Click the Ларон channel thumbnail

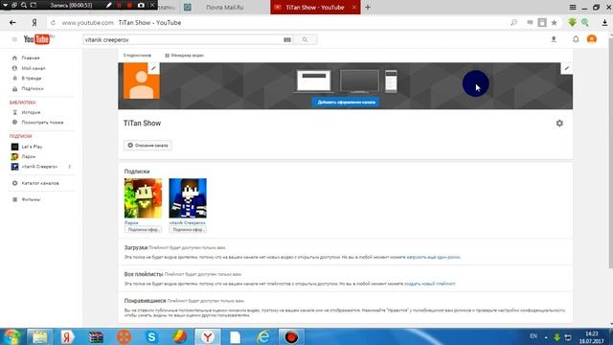[x=143, y=198]
